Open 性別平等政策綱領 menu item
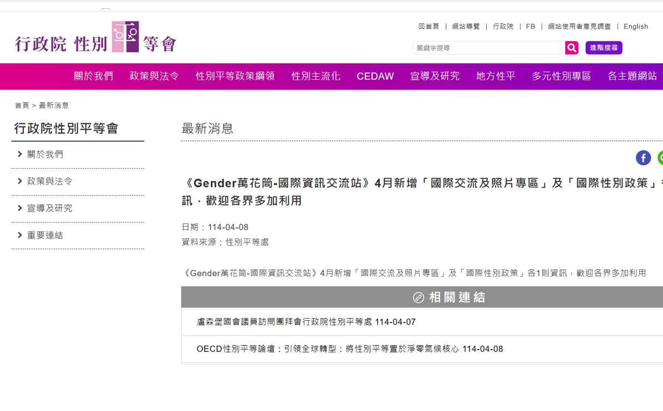This screenshot has width=663, height=411. tap(235, 76)
